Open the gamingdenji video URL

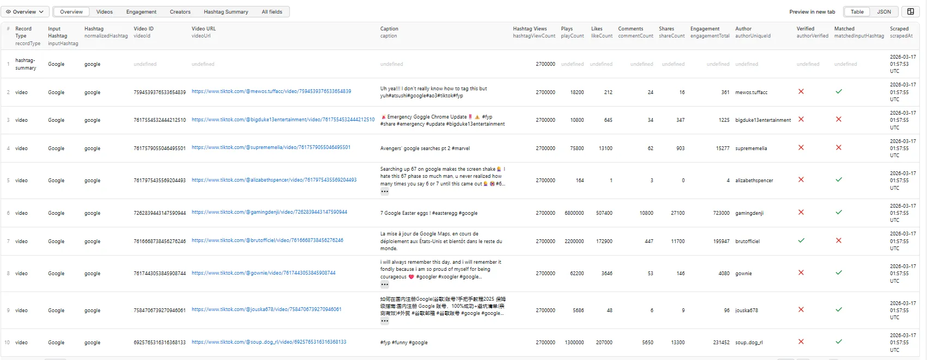269,212
